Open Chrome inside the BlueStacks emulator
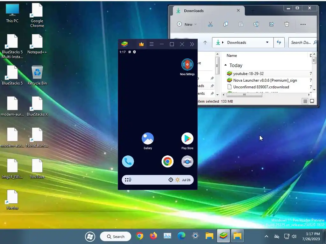This screenshot has height=244, width=326. 167,161
